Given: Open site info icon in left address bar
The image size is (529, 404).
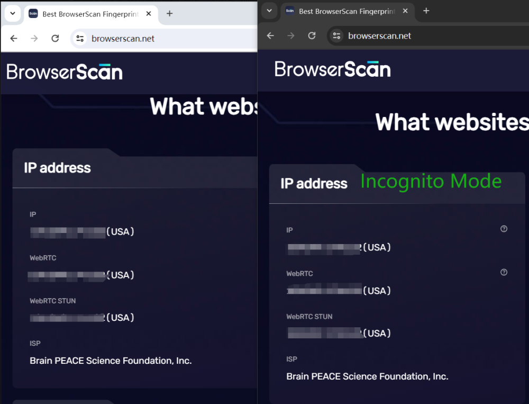Looking at the screenshot, I should [x=80, y=39].
